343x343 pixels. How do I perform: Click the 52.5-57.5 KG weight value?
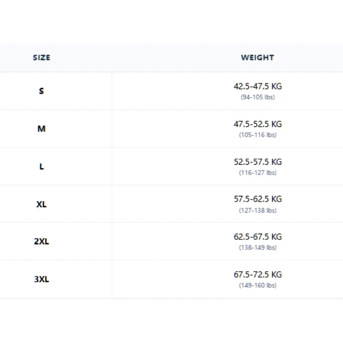[258, 162]
